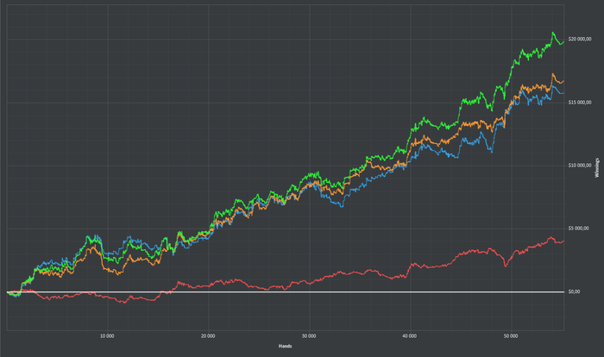Image resolution: width=604 pixels, height=357 pixels.
Task: Click the Winnings axis title
Action: click(x=597, y=167)
